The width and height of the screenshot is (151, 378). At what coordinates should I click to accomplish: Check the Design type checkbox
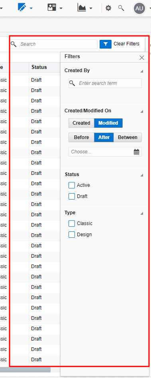point(72,235)
